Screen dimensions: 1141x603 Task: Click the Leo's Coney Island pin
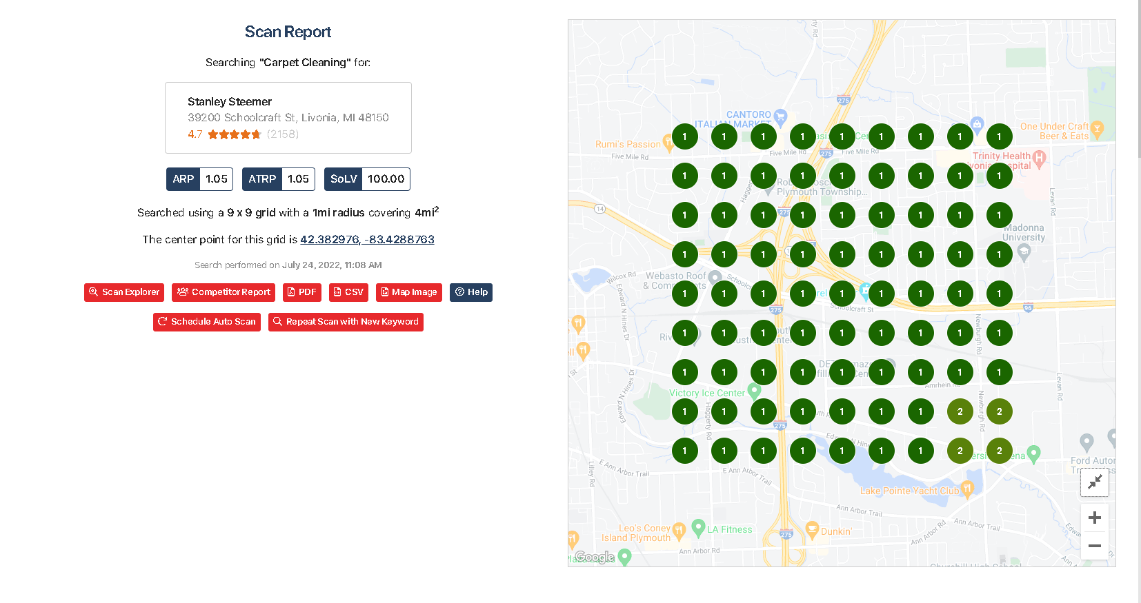tap(679, 530)
